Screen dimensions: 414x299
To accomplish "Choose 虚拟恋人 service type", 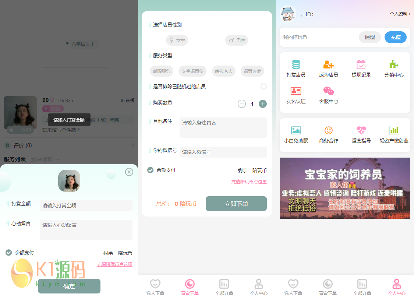I will pyautogui.click(x=223, y=71).
